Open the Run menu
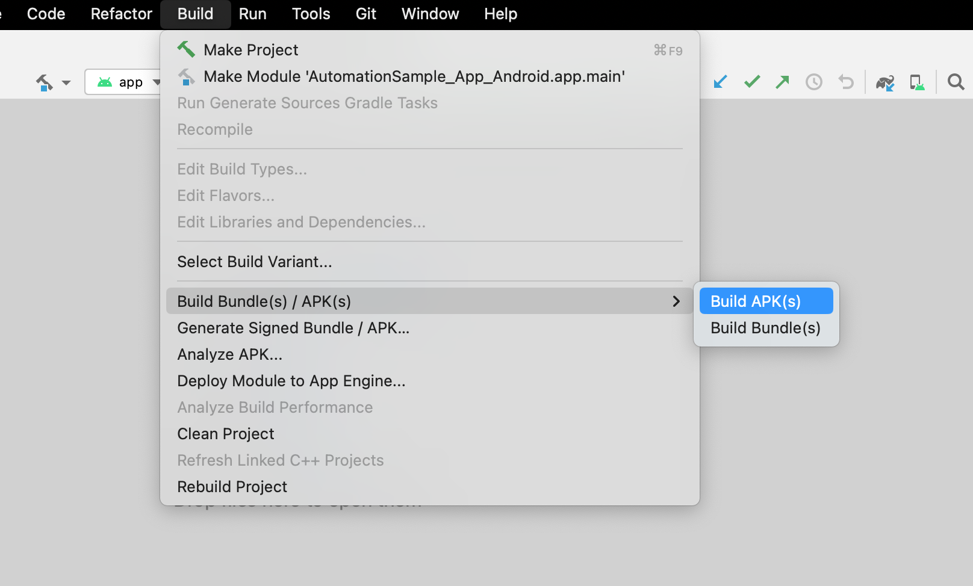Image resolution: width=973 pixels, height=586 pixels. coord(252,14)
